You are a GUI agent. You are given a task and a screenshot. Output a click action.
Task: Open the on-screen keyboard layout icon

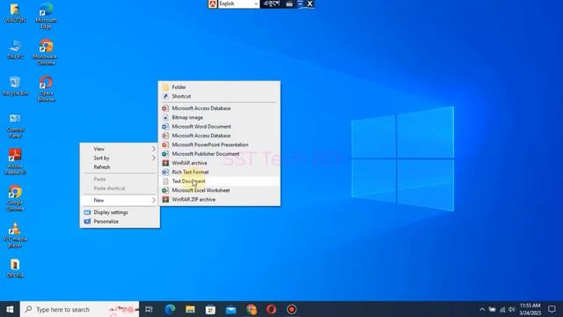[289, 4]
